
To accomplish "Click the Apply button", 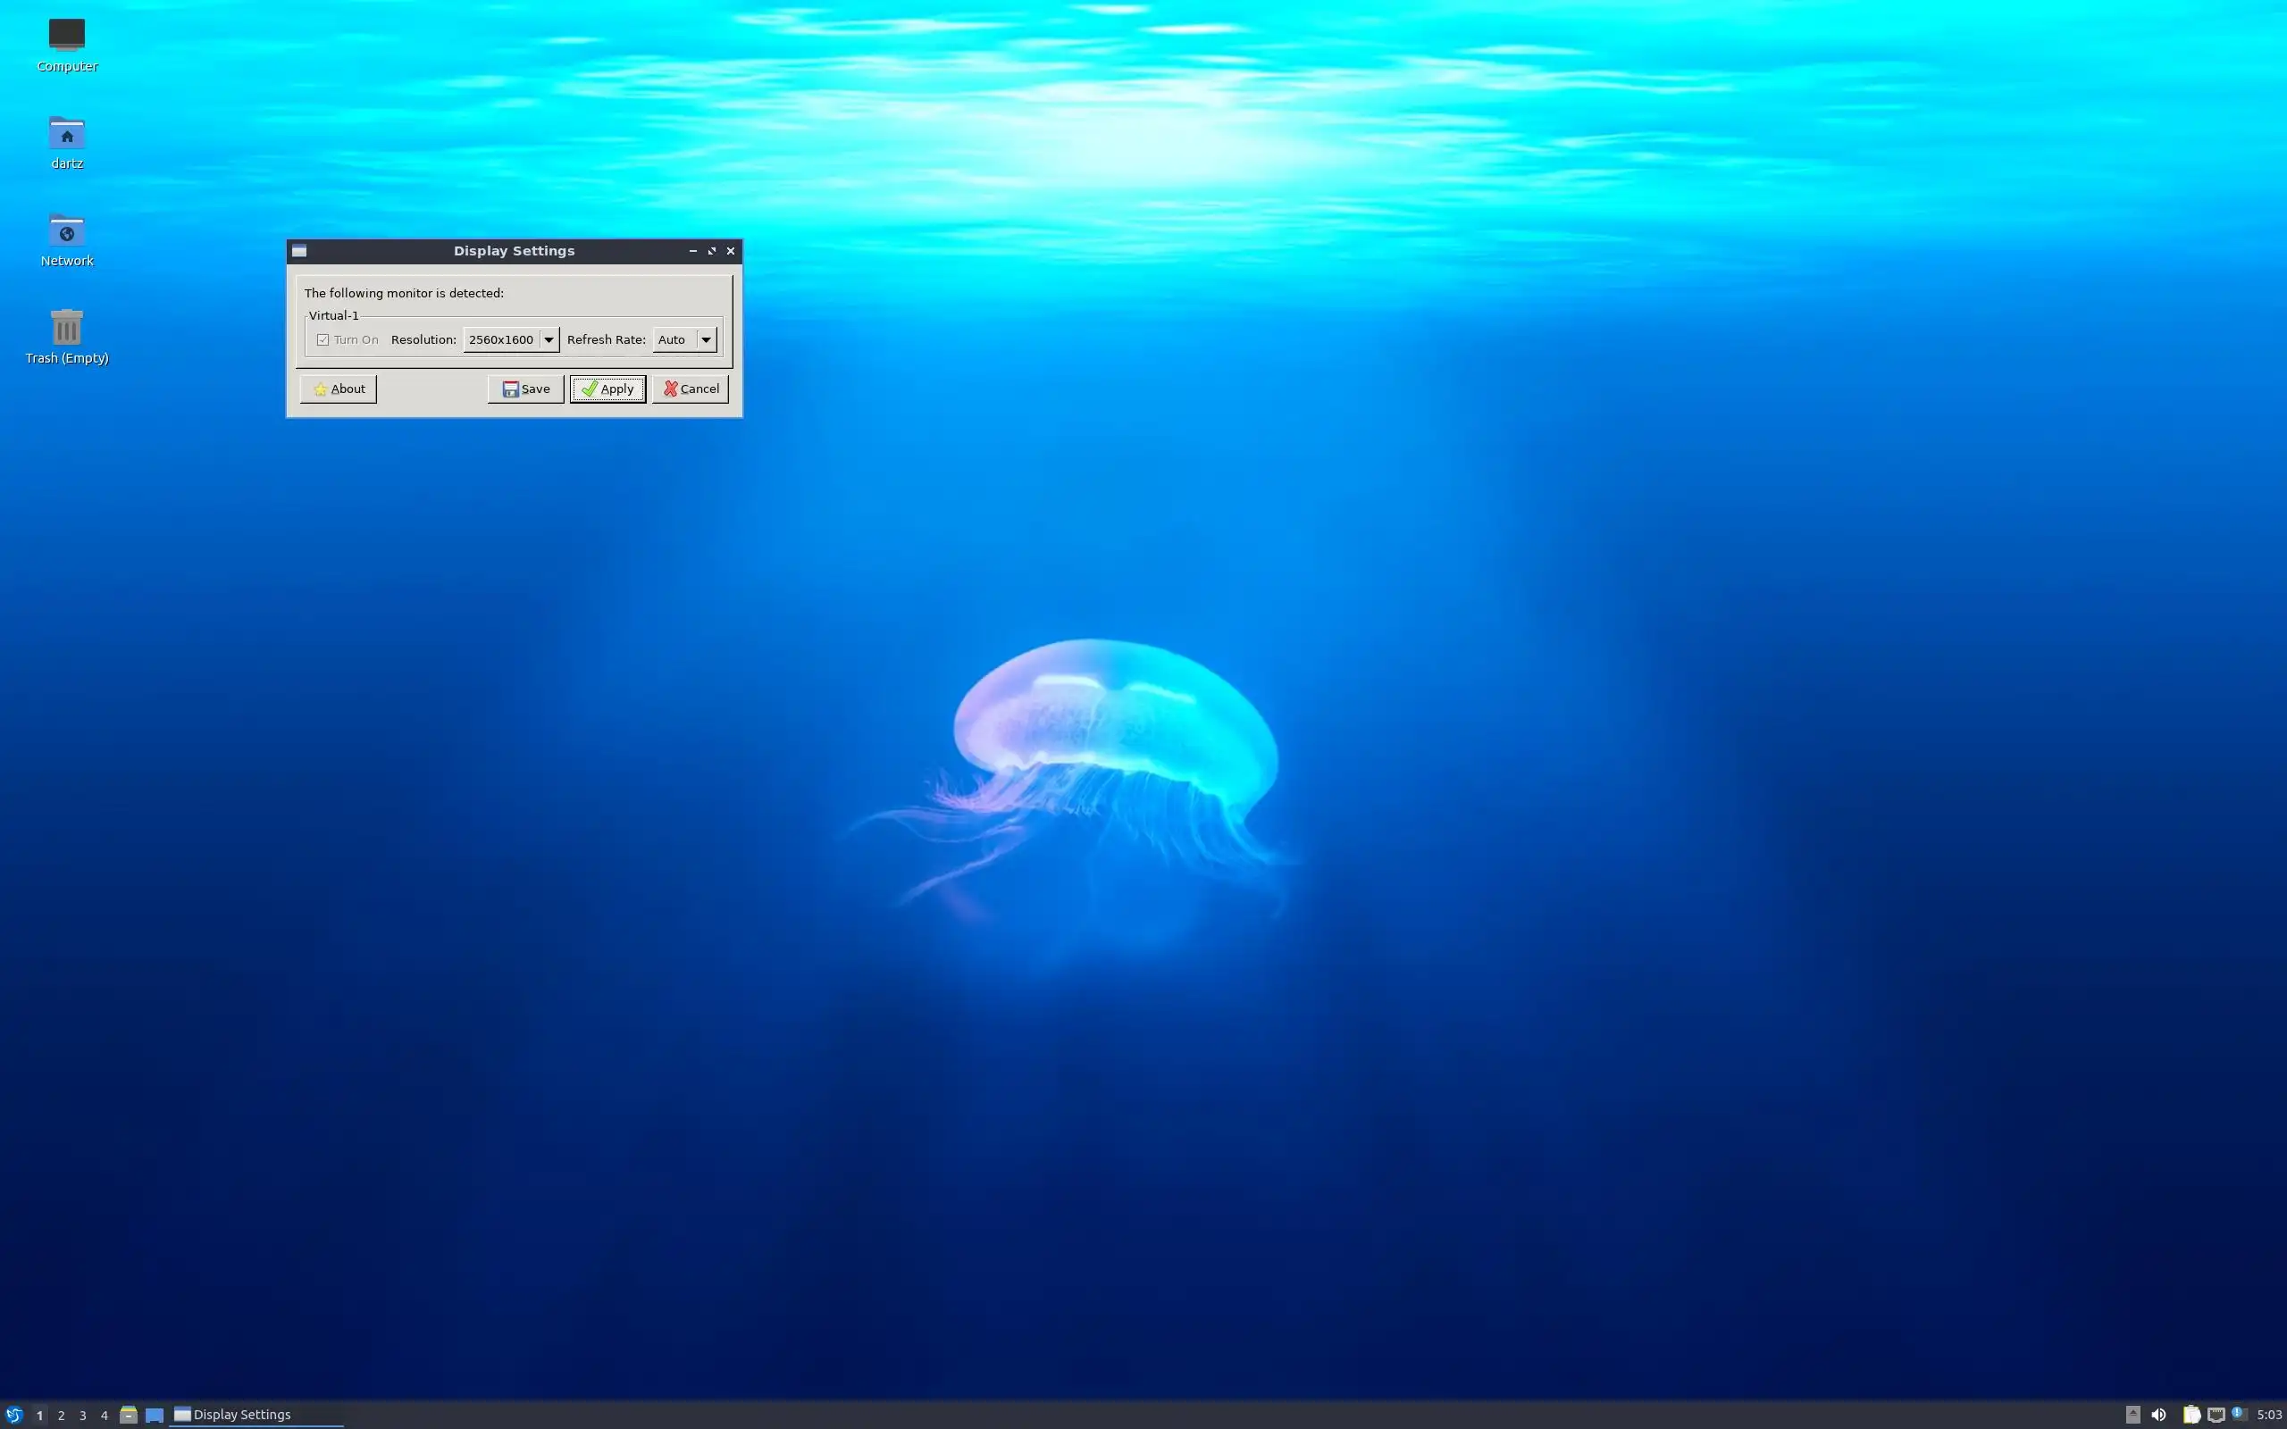I will click(x=607, y=389).
